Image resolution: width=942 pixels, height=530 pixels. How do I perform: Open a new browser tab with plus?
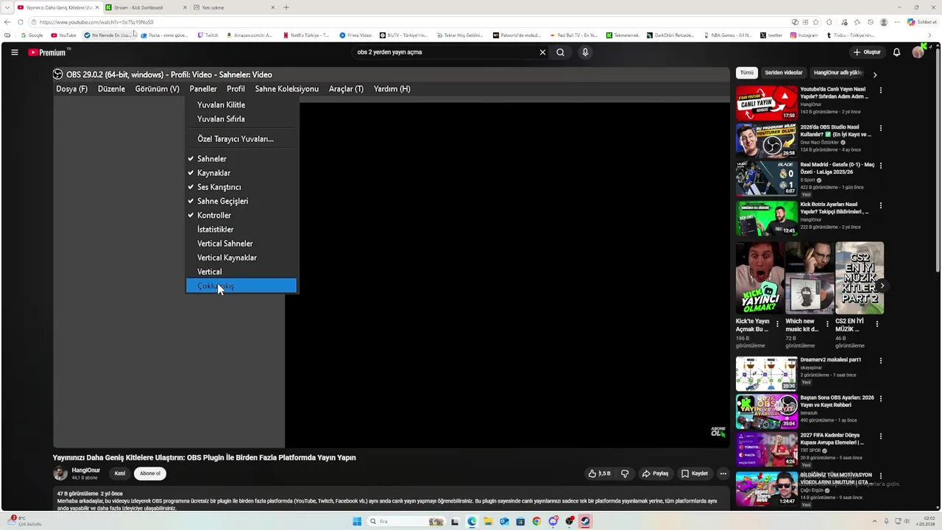(x=286, y=7)
